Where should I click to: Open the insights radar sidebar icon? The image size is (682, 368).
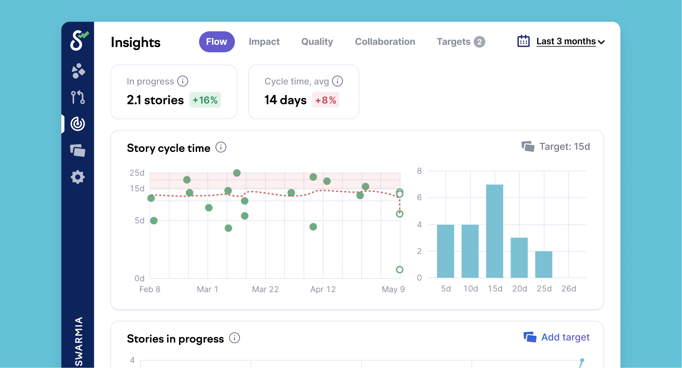click(78, 124)
